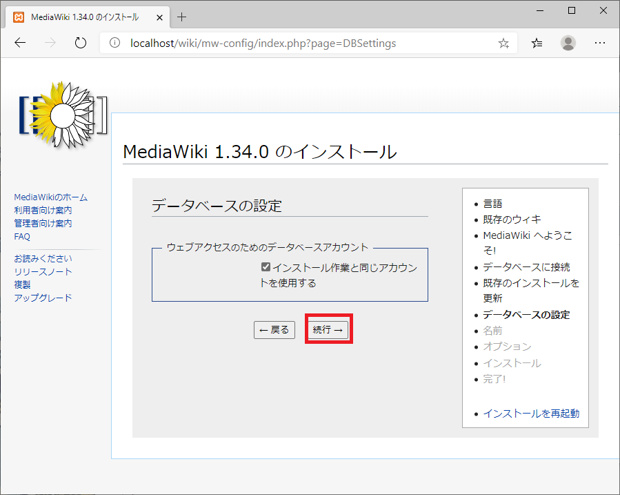This screenshot has width=620, height=495.
Task: Click the ← 戻る button
Action: point(274,329)
